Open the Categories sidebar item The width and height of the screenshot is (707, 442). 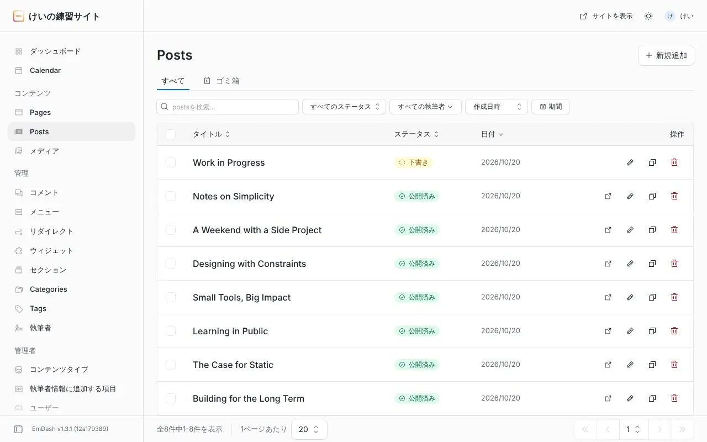point(71,289)
